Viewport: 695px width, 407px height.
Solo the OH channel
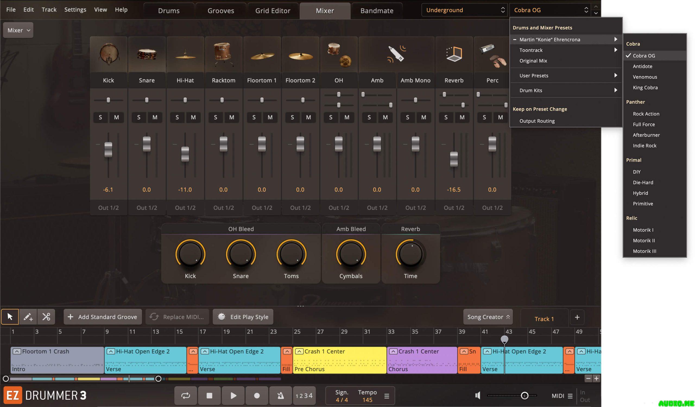pos(331,117)
